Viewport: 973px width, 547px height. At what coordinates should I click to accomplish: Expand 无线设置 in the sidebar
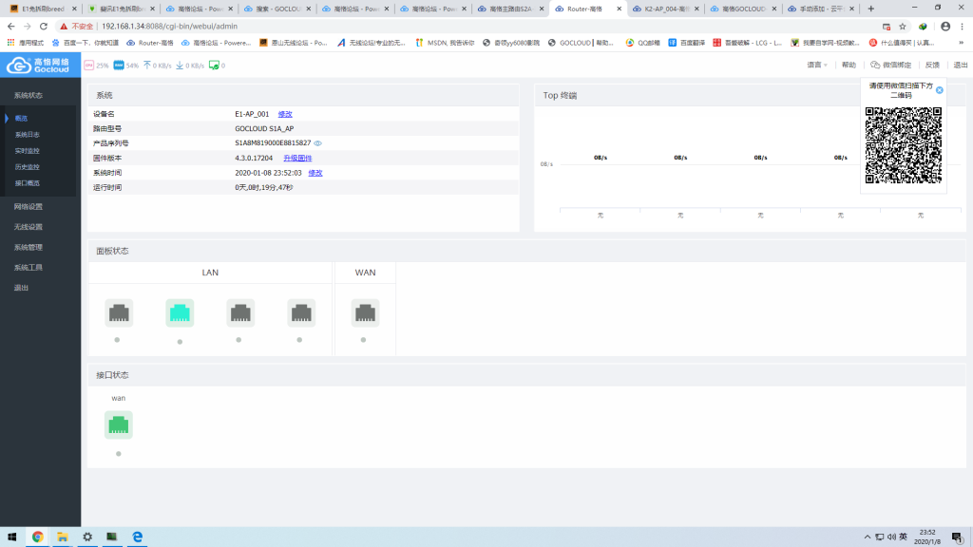(29, 227)
